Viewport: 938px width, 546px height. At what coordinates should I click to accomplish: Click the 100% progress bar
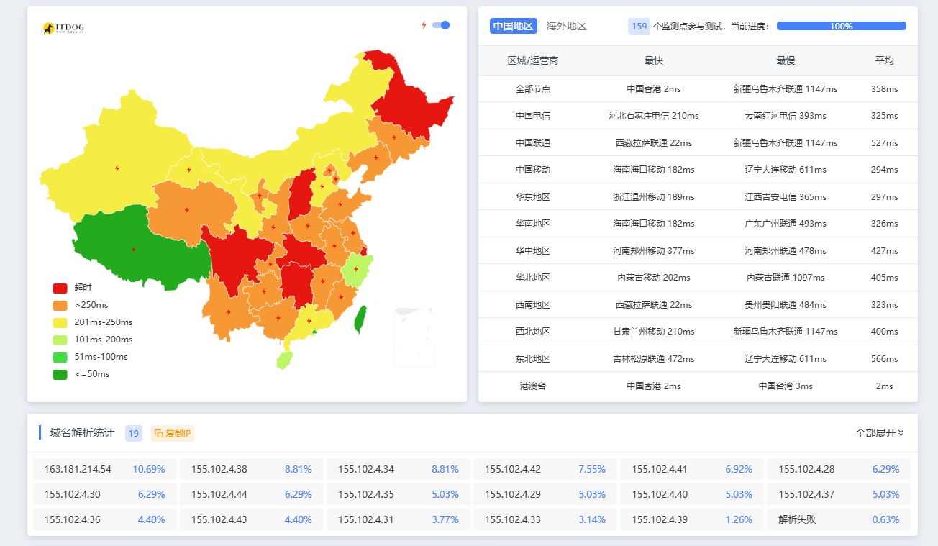pos(841,26)
